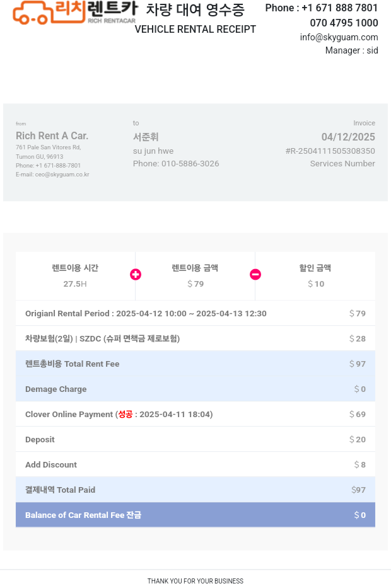Click the pink minus circle icon
Image resolution: width=391 pixels, height=586 pixels.
[x=255, y=275]
